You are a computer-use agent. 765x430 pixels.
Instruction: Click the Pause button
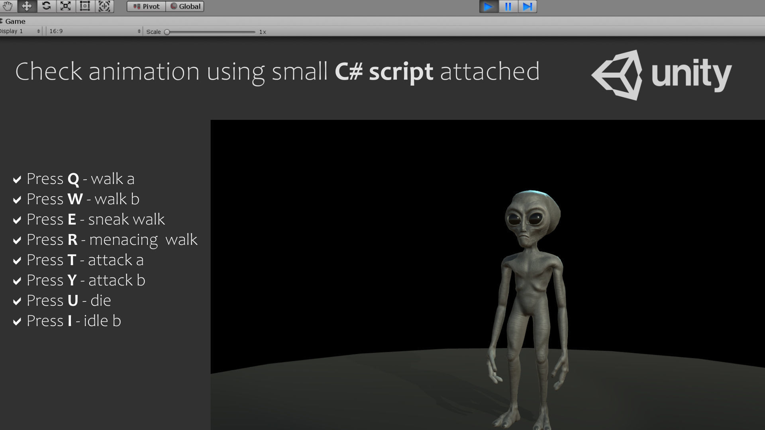tap(508, 6)
